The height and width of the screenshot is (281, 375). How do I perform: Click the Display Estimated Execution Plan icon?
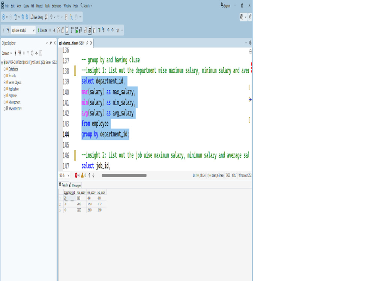(58, 30)
